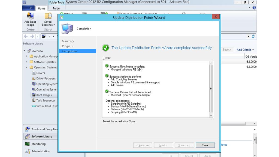Click the Application Management folder icon
Screen dimensions: 279x157
(x=31, y=56)
